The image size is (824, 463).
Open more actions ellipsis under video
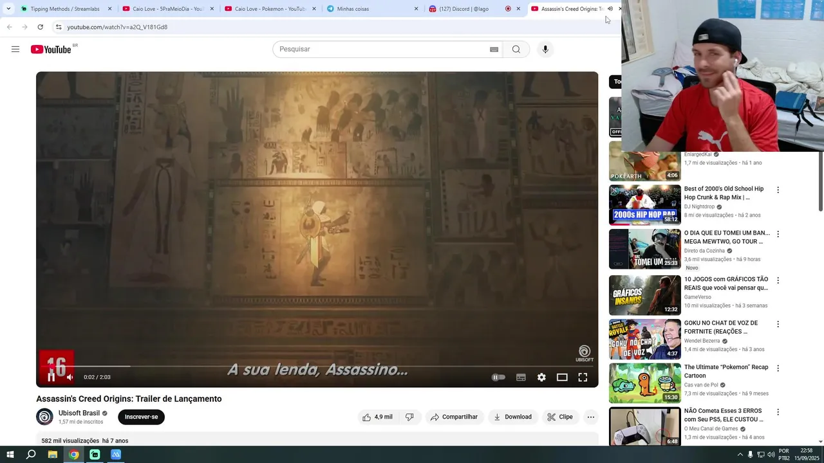pos(590,417)
